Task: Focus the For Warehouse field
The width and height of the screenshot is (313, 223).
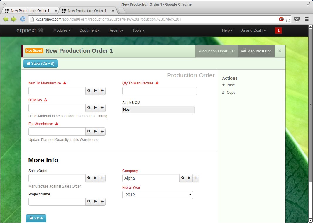Action: tap(57, 132)
